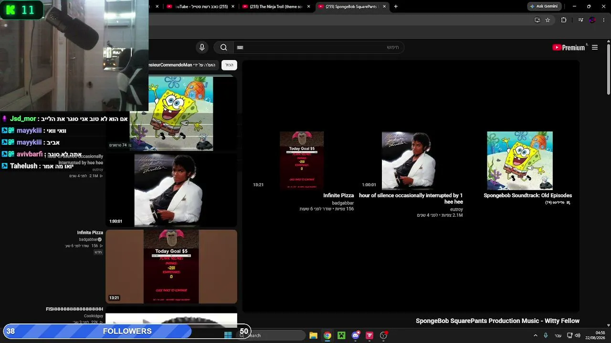Screen dimensions: 611x343
Task: Open the end-screen badgabbar channel name
Action: (x=343, y=203)
